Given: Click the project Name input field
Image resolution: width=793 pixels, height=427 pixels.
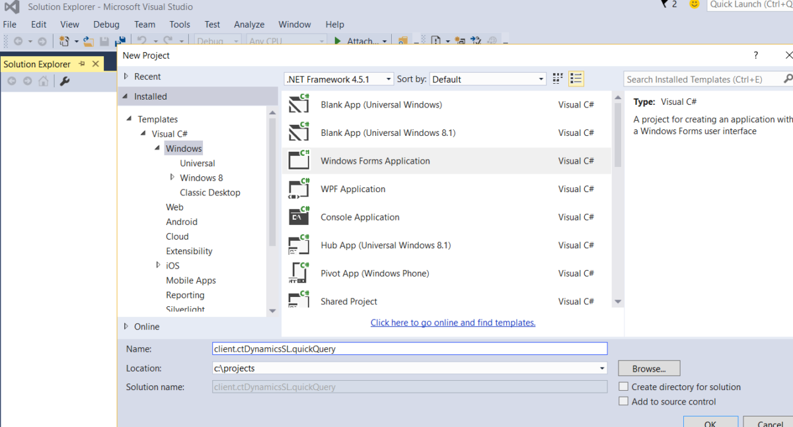Looking at the screenshot, I should pyautogui.click(x=409, y=348).
